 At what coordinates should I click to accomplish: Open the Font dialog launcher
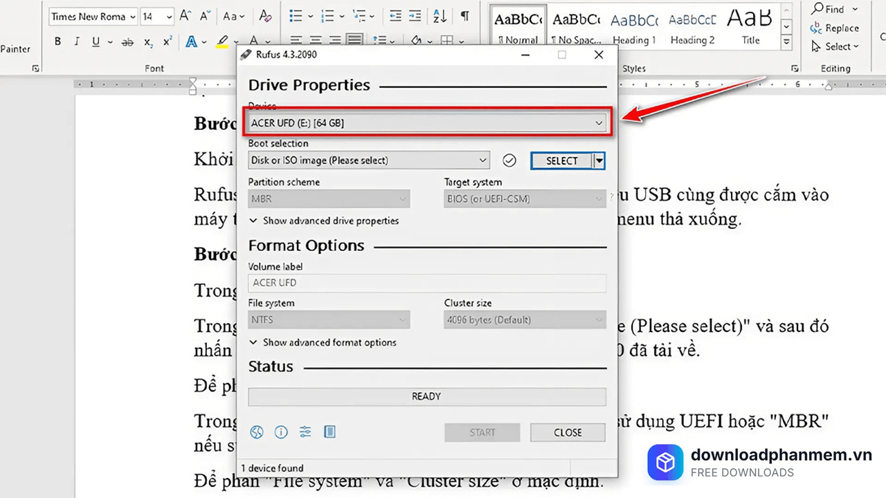click(36, 68)
